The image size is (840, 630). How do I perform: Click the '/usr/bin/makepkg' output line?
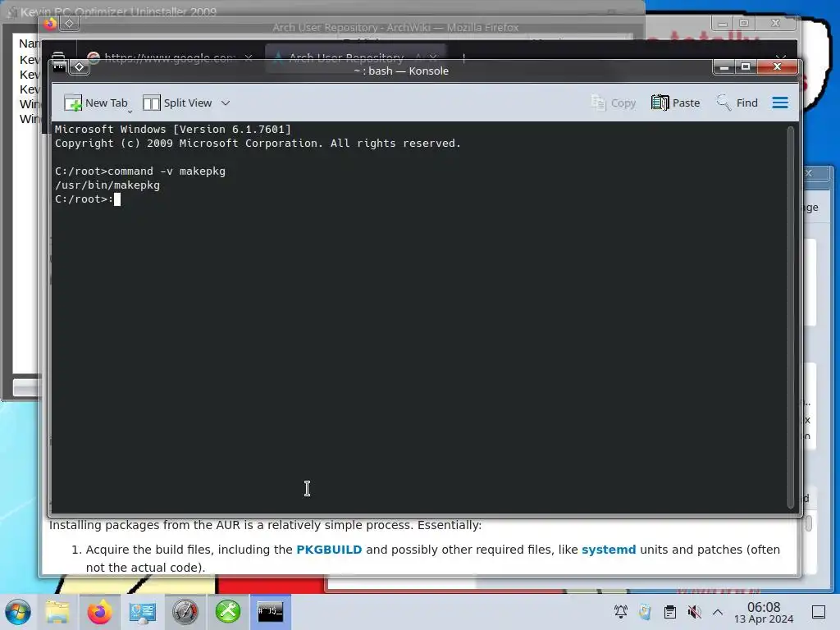[x=107, y=185]
